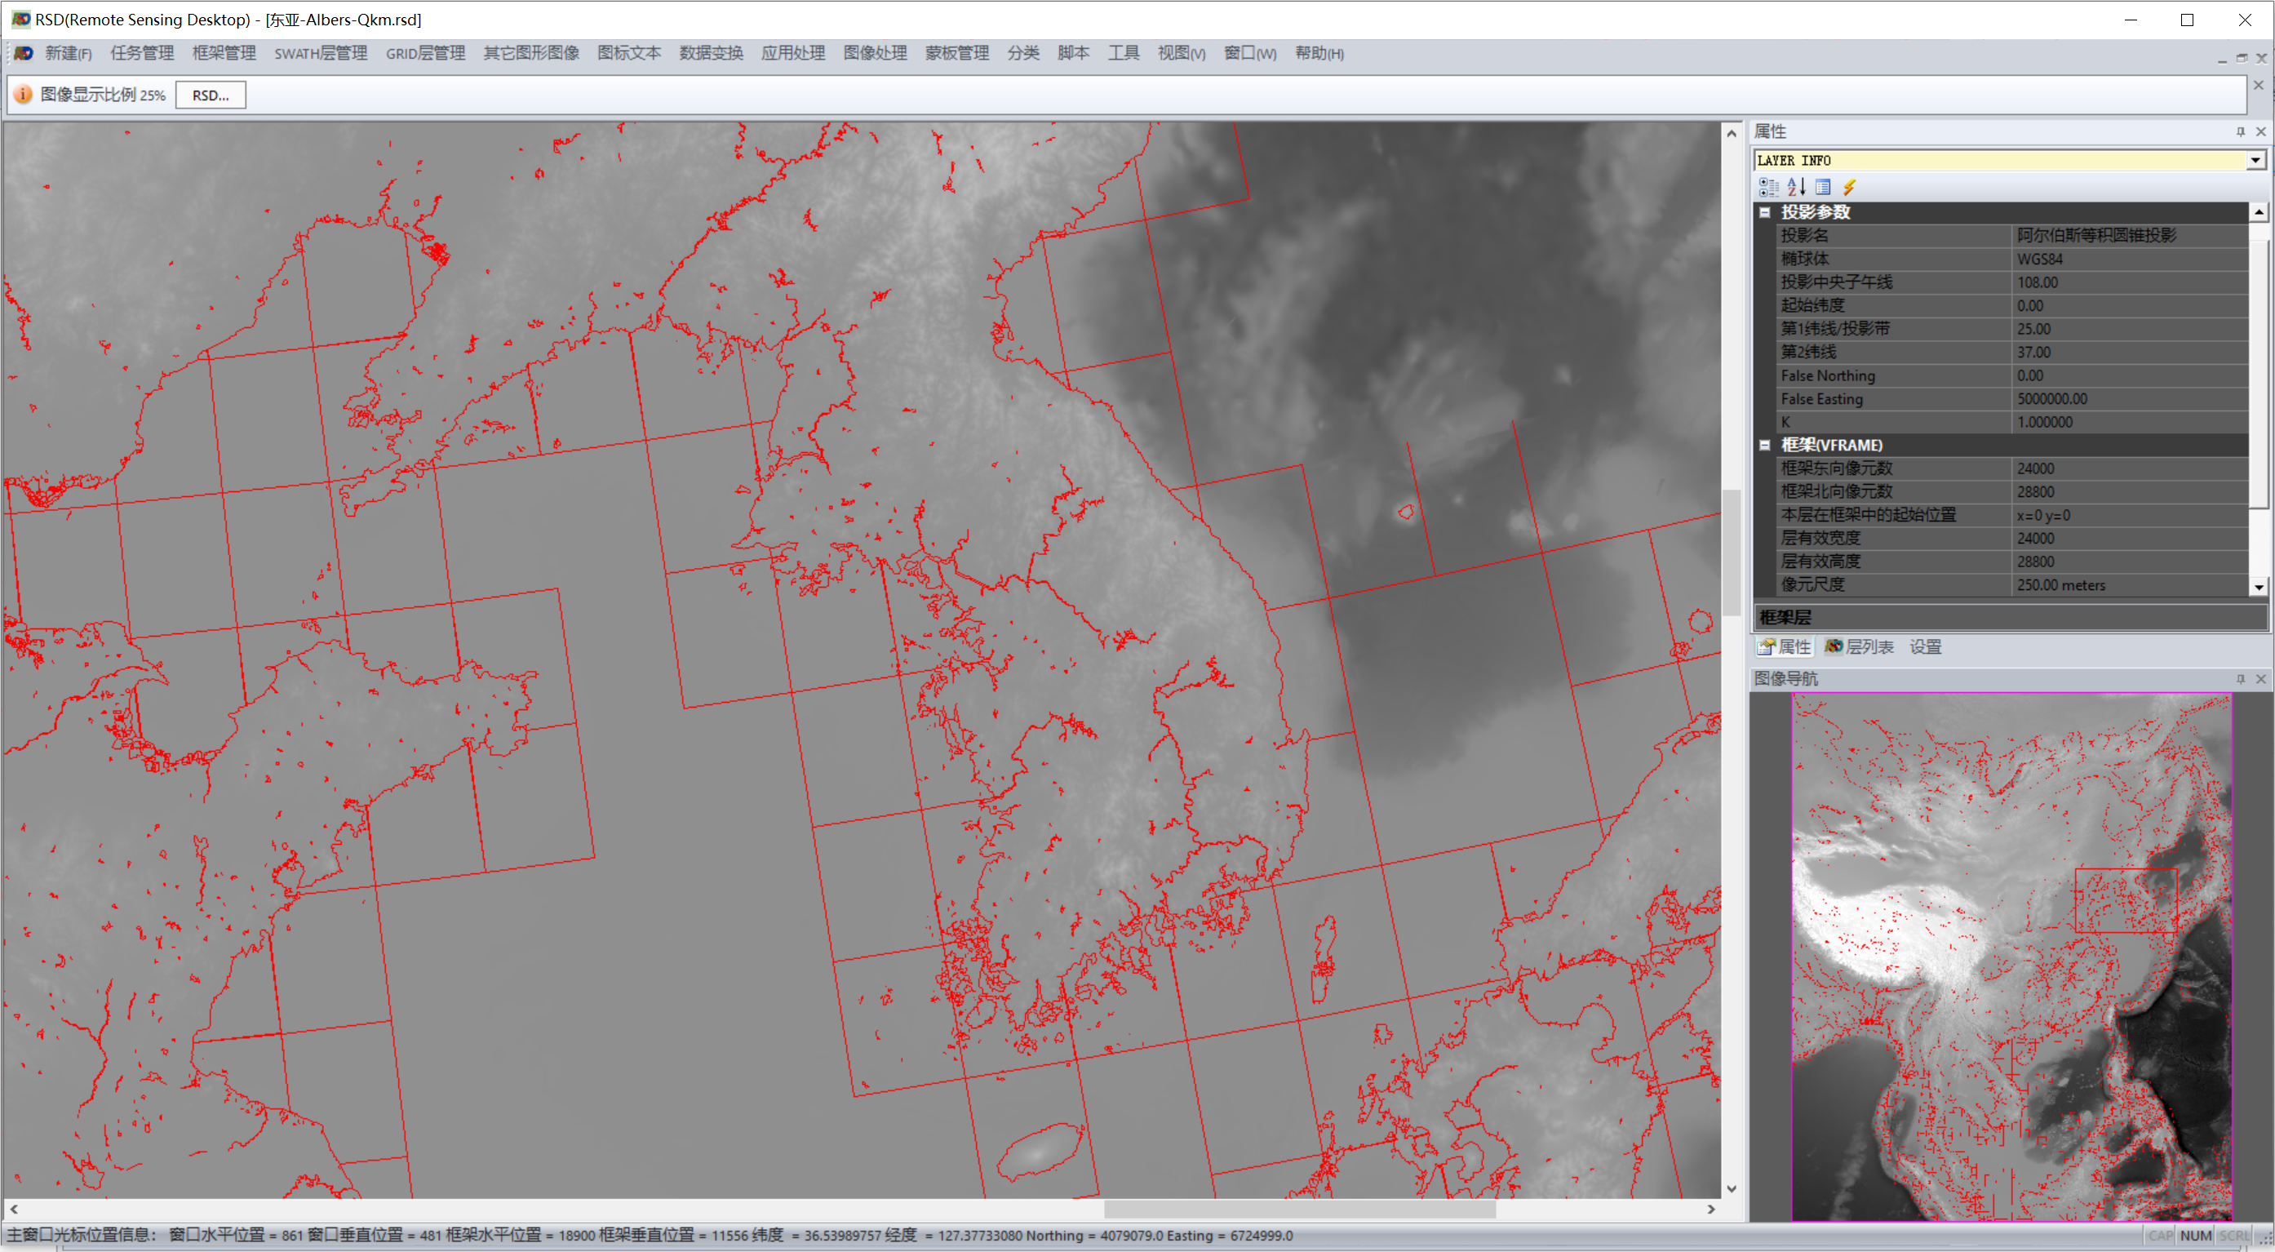Pin the 属性 panel with pushpin icon
This screenshot has width=2275, height=1252.
point(2241,131)
